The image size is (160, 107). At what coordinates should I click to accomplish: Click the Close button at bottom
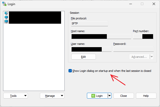(124, 96)
